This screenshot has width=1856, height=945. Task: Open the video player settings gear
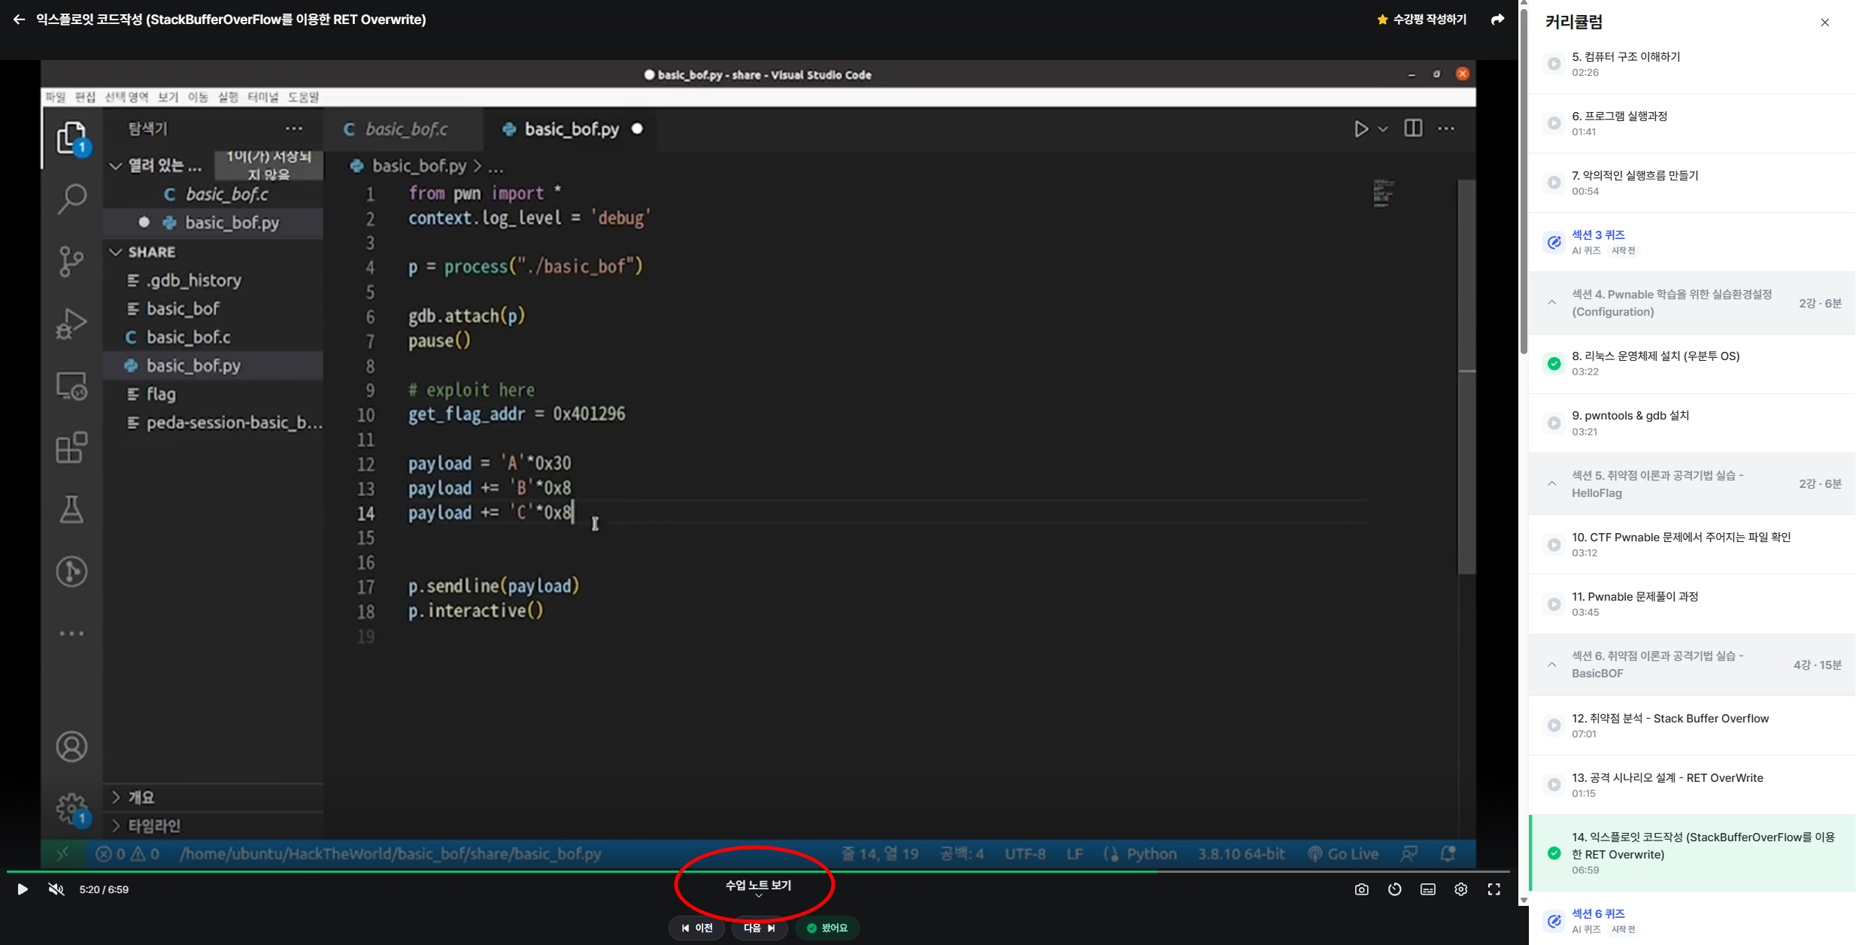1460,889
